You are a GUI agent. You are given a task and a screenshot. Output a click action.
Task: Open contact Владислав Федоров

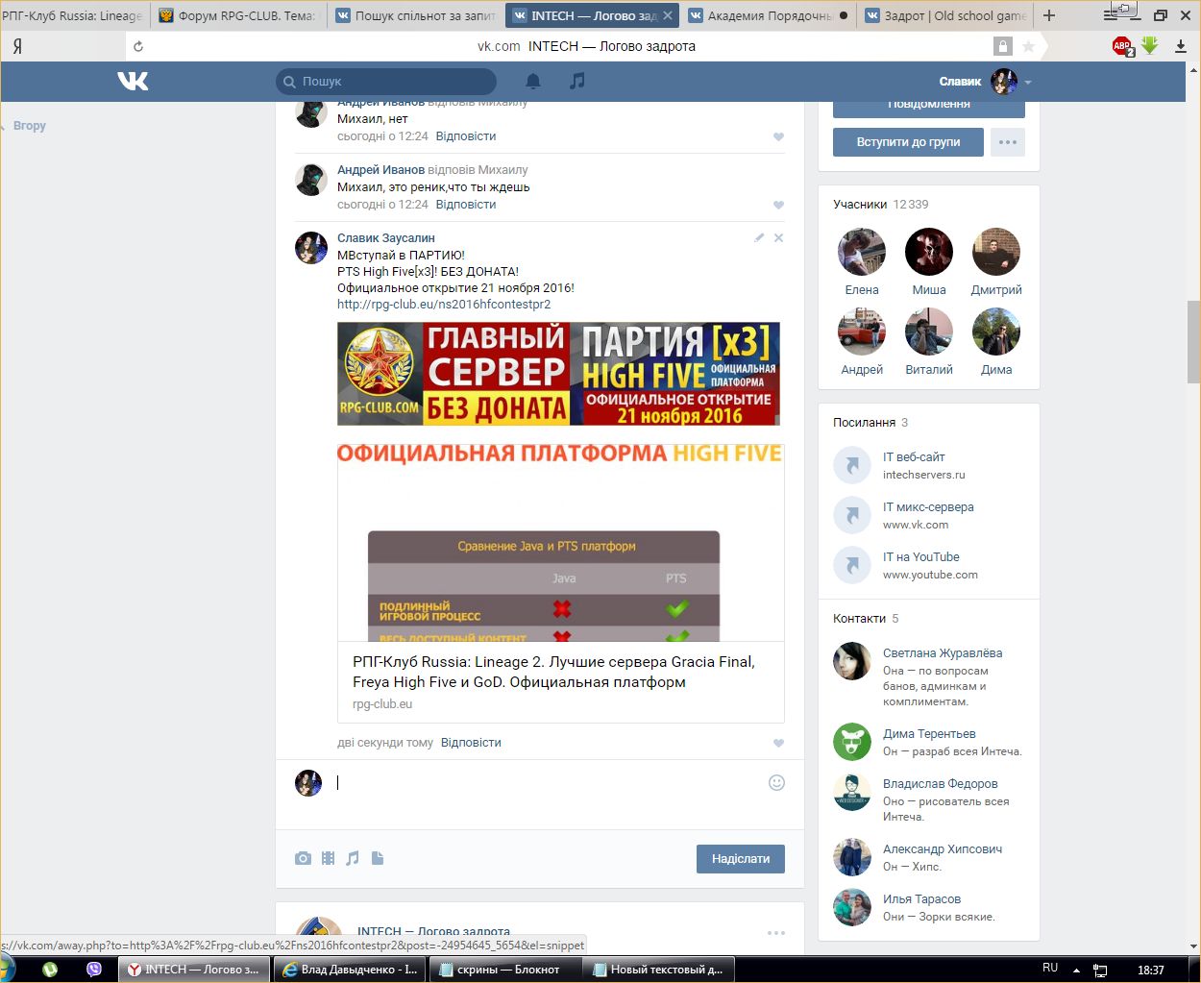point(941,784)
